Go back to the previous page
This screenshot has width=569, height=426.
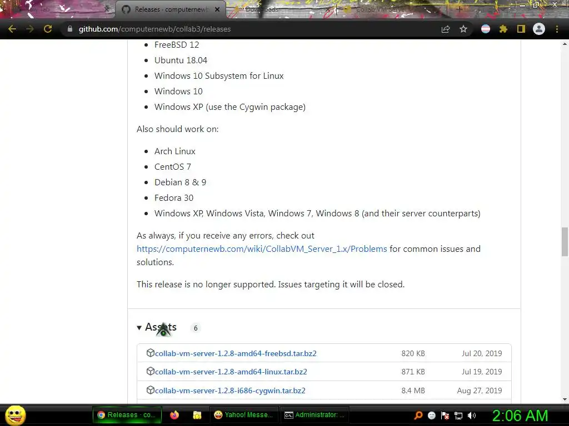tap(12, 29)
